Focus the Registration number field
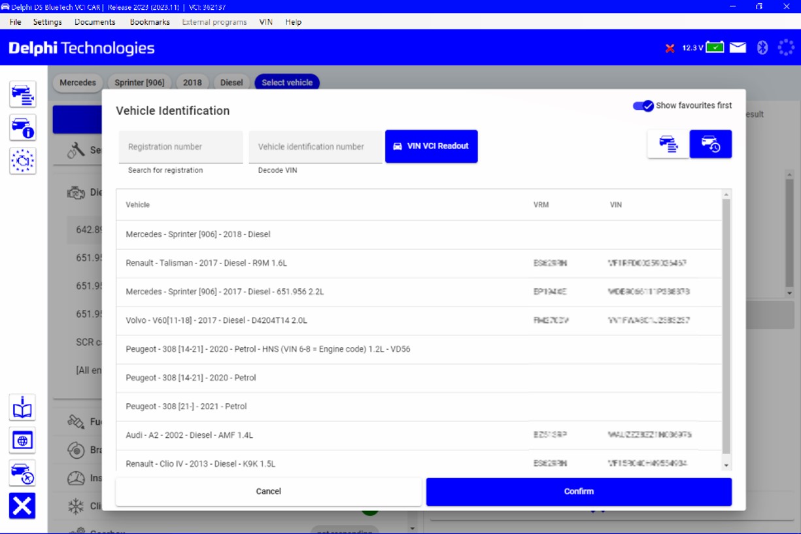The height and width of the screenshot is (534, 801). pyautogui.click(x=180, y=147)
